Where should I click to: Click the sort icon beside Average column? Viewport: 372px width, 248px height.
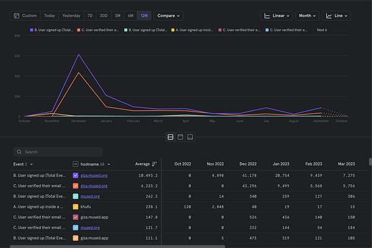pos(154,164)
